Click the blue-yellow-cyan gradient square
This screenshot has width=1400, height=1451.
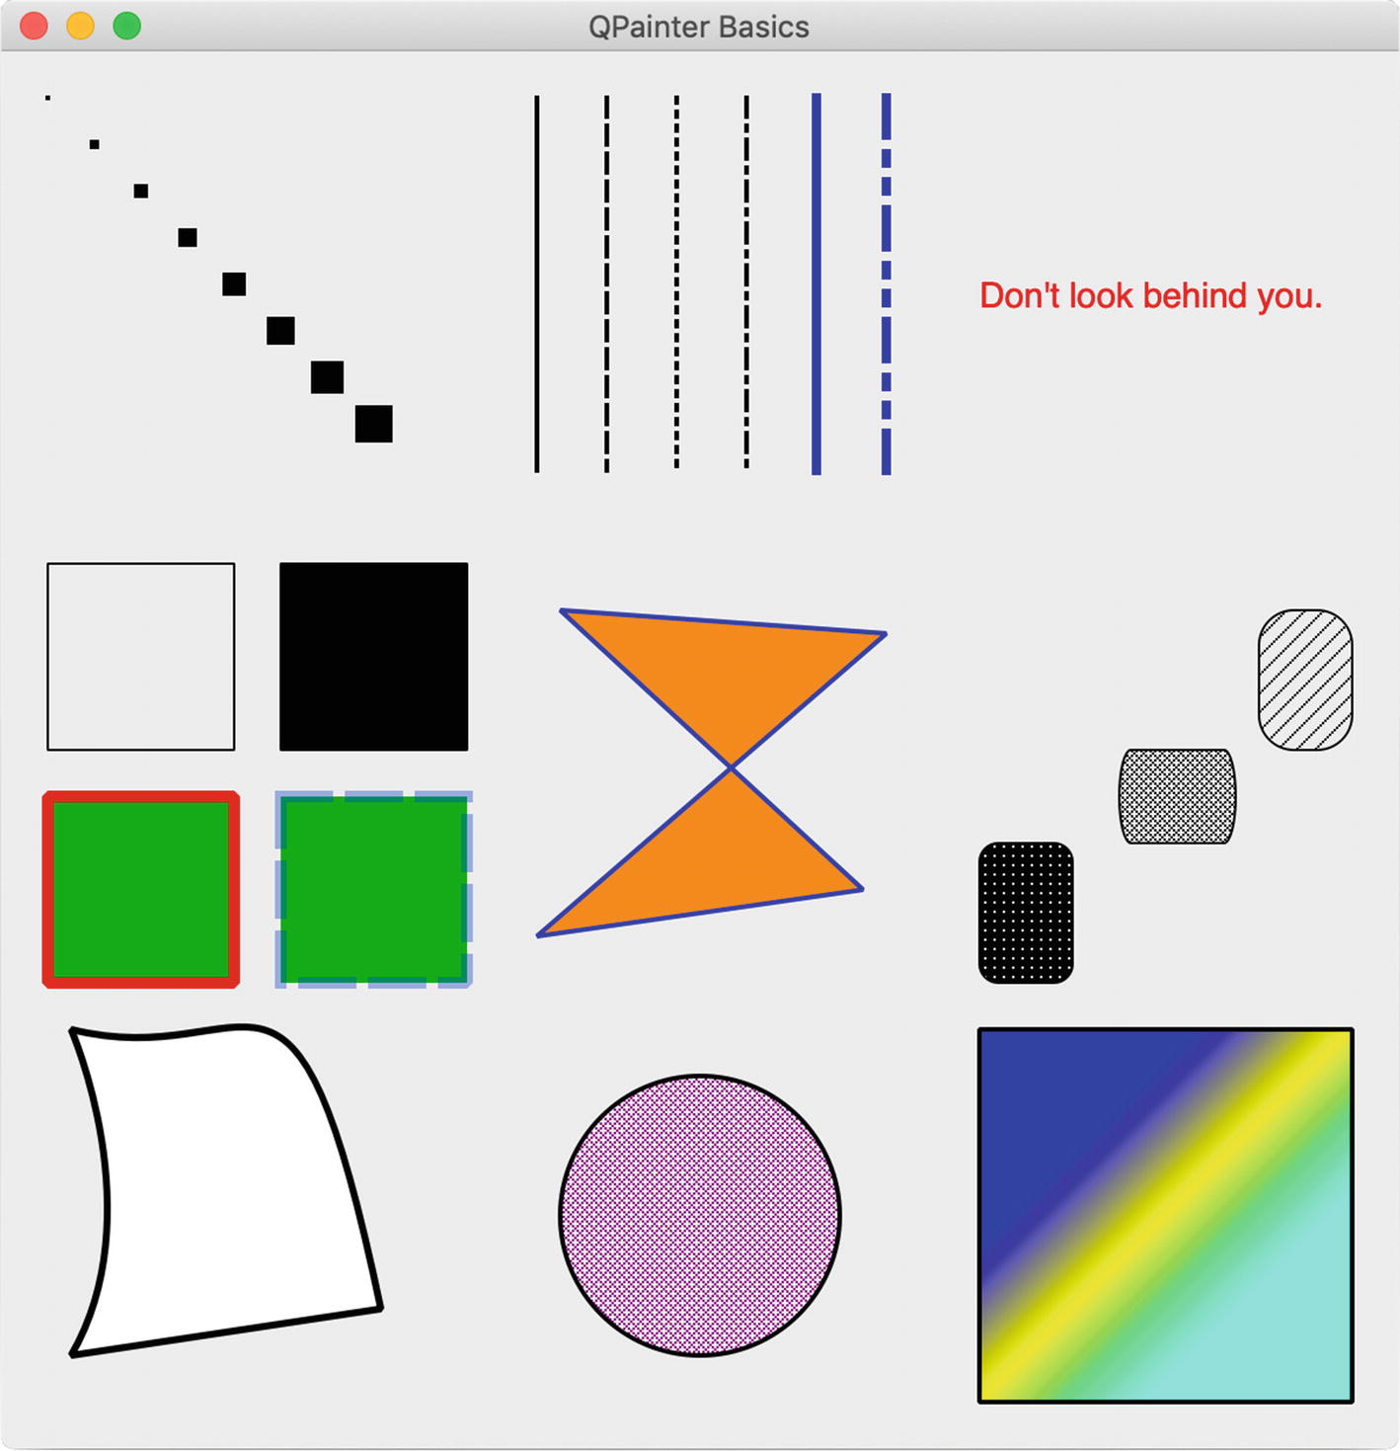click(x=1166, y=1215)
